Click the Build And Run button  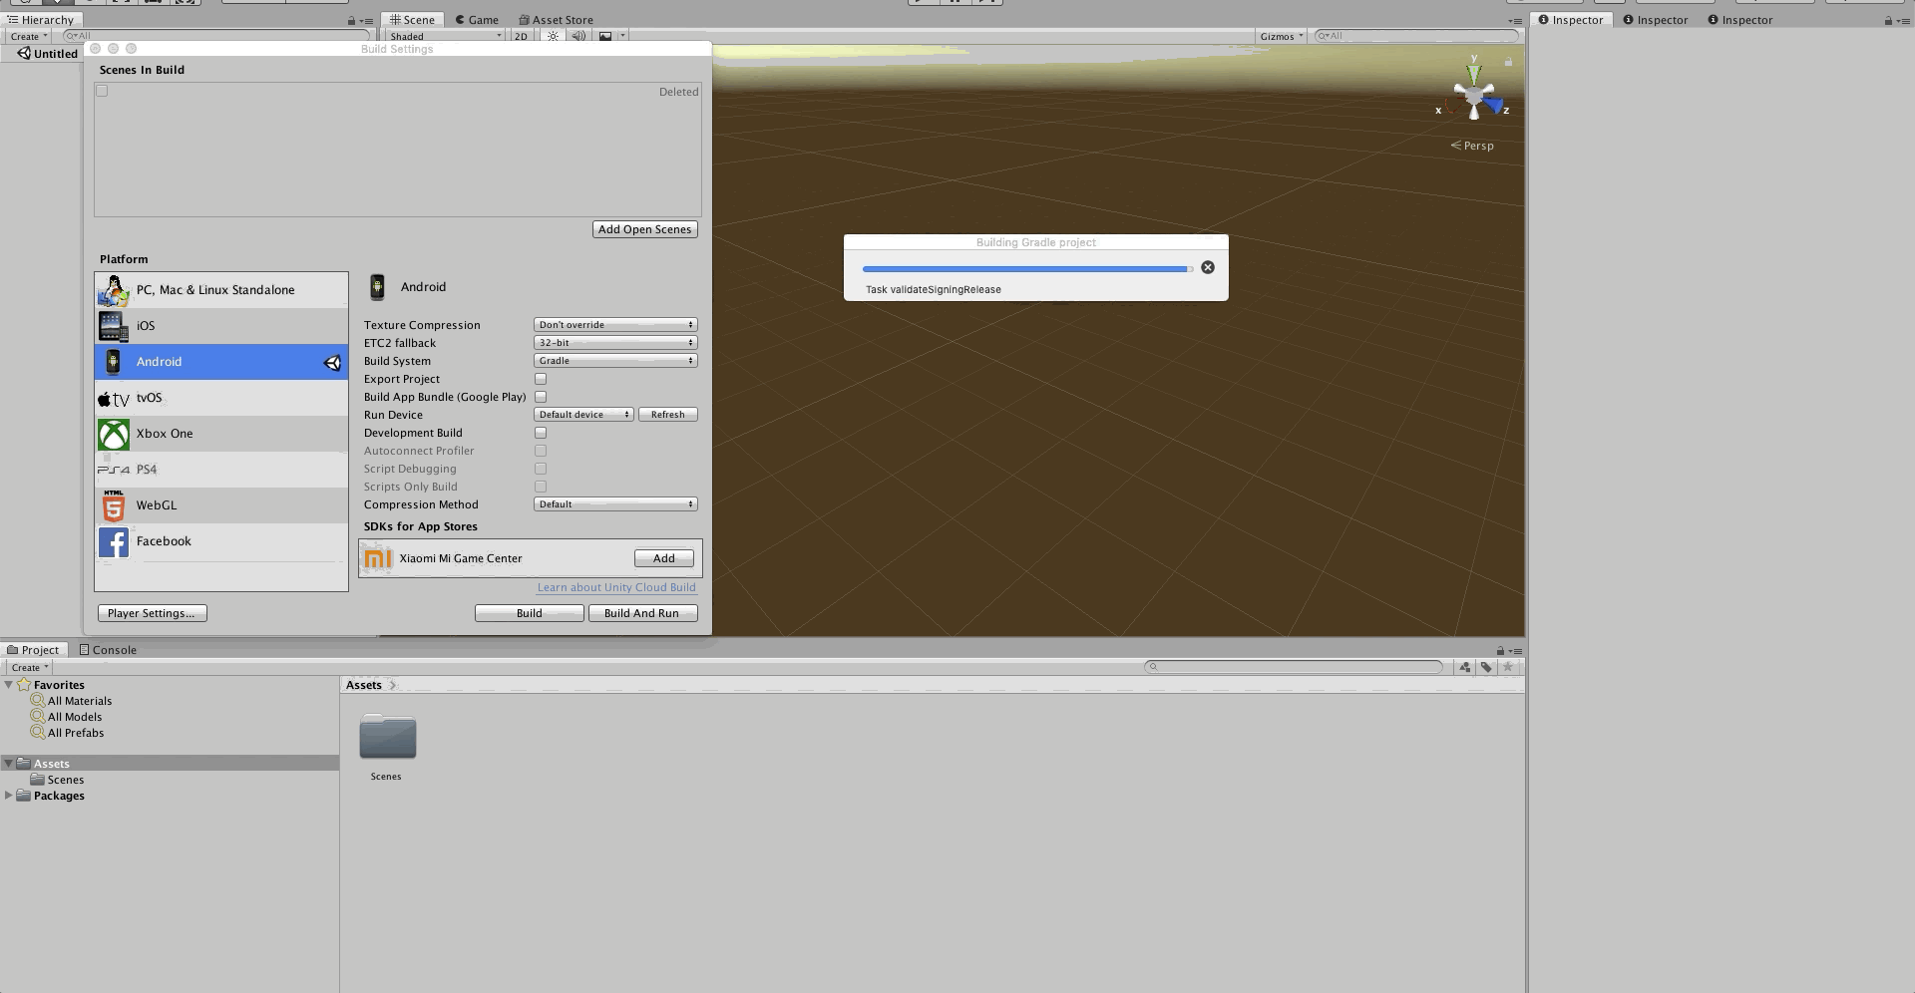coord(642,613)
